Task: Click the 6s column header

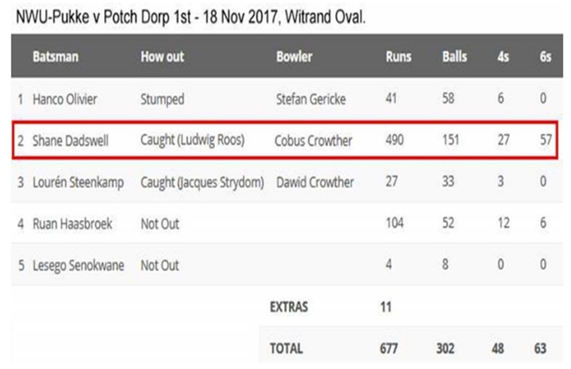Action: [545, 57]
